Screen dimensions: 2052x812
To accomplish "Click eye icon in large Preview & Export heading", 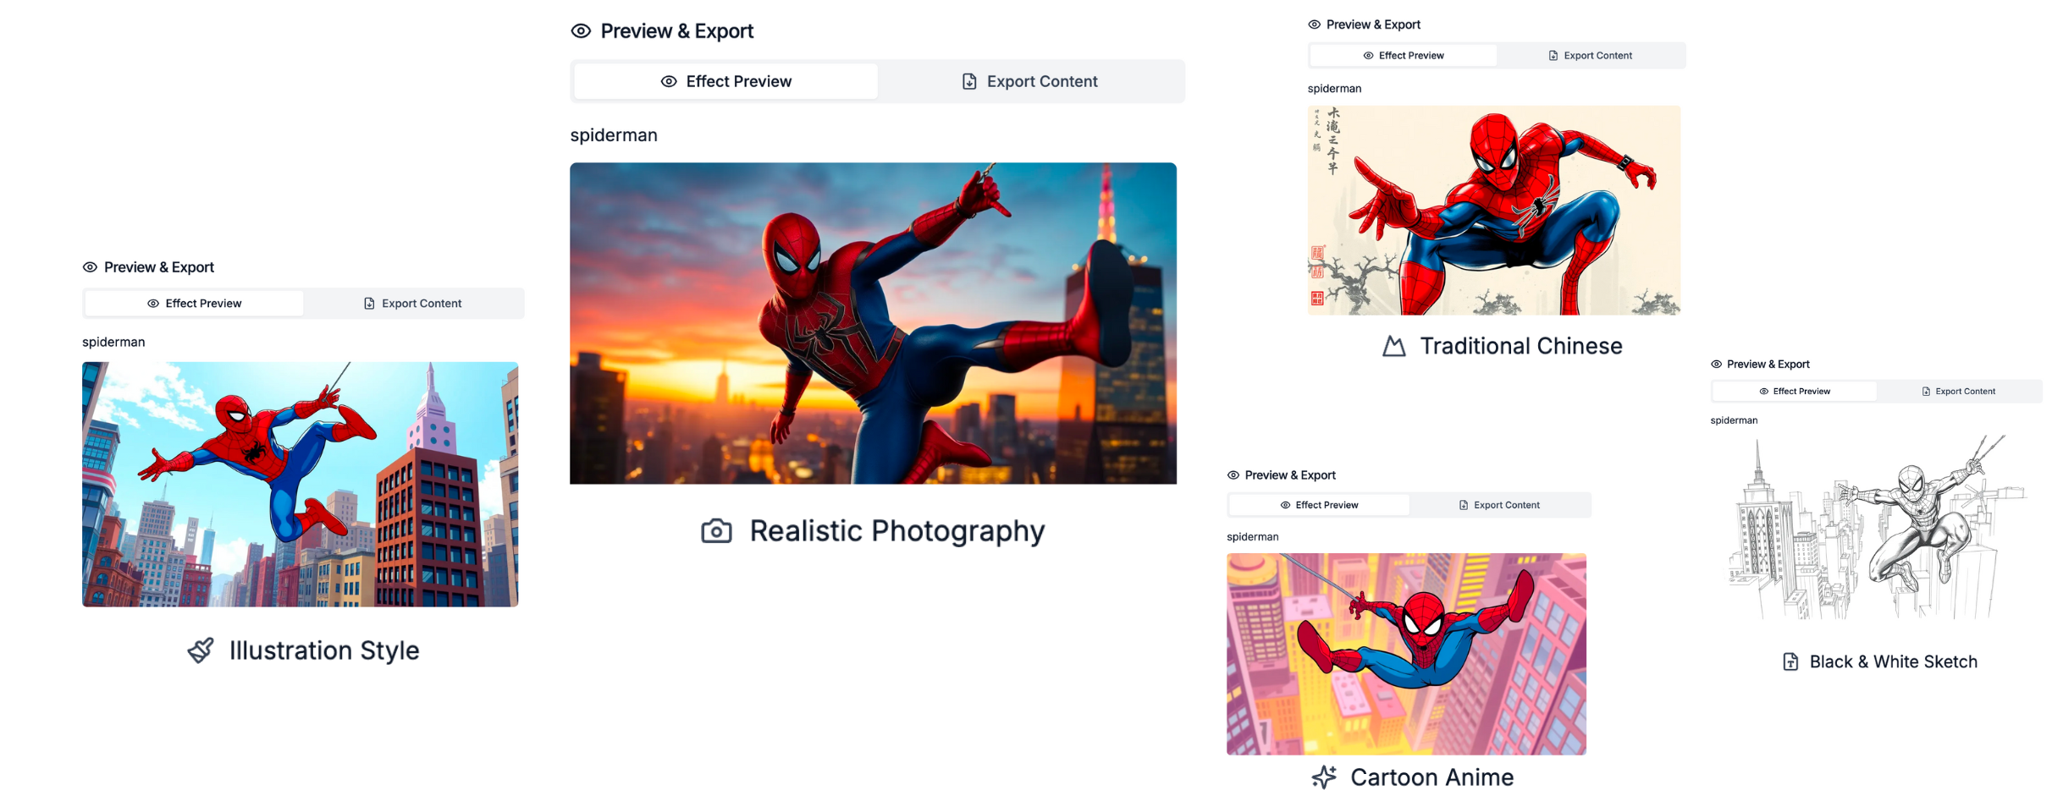I will (581, 31).
